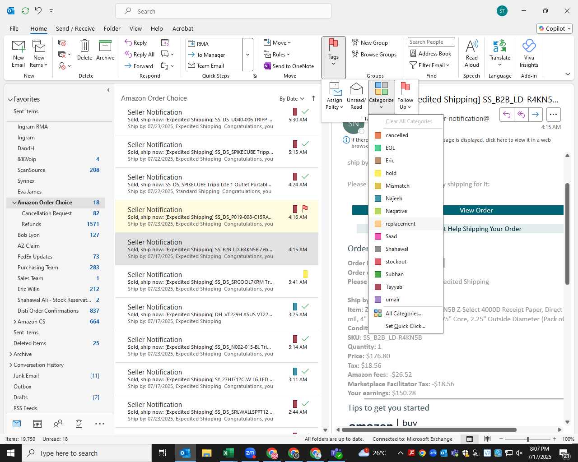Adjust the zoom slider in status bar

coord(528,439)
